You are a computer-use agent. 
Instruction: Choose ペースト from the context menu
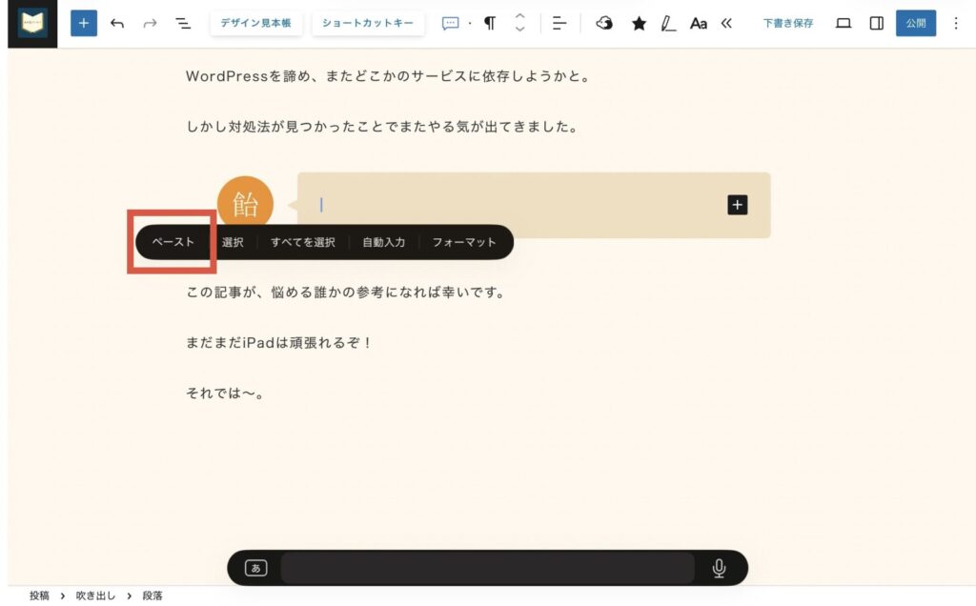click(173, 242)
